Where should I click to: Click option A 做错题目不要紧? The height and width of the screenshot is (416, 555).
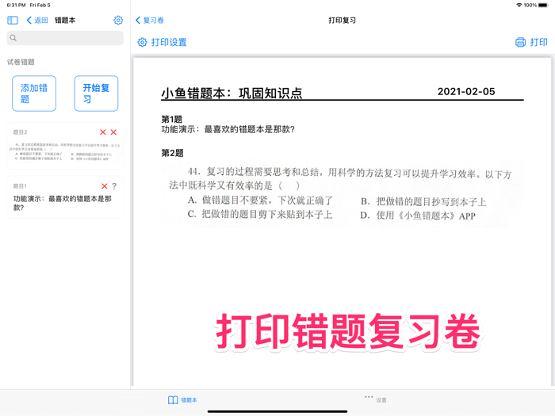[260, 200]
